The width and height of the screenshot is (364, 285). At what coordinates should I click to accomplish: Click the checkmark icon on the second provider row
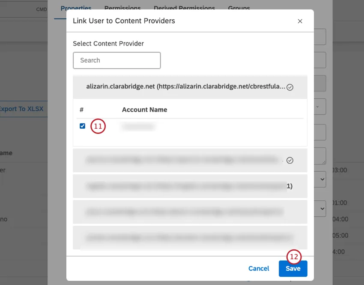pos(290,160)
